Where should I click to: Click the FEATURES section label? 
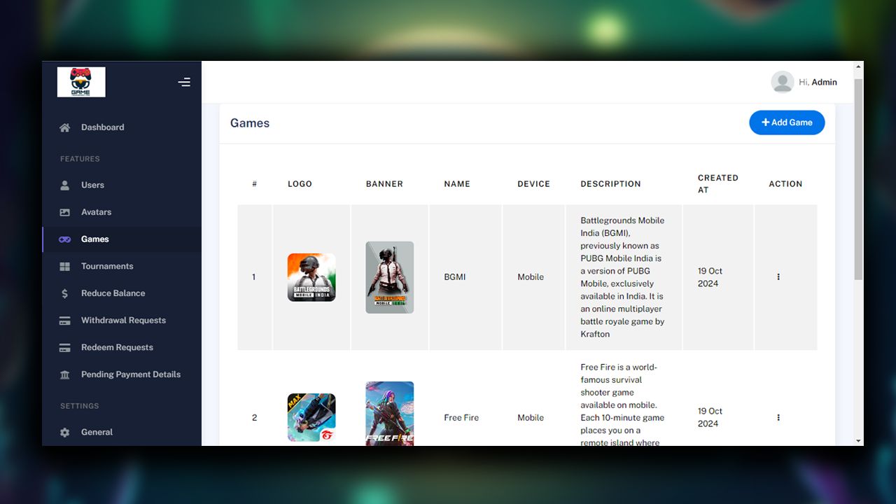[80, 159]
